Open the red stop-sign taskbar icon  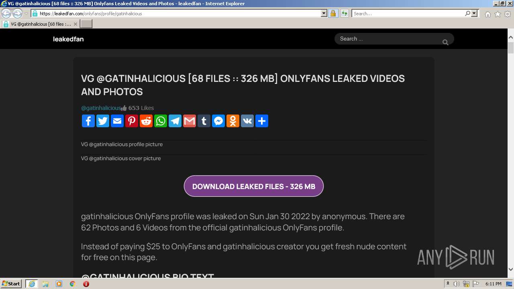point(86,284)
